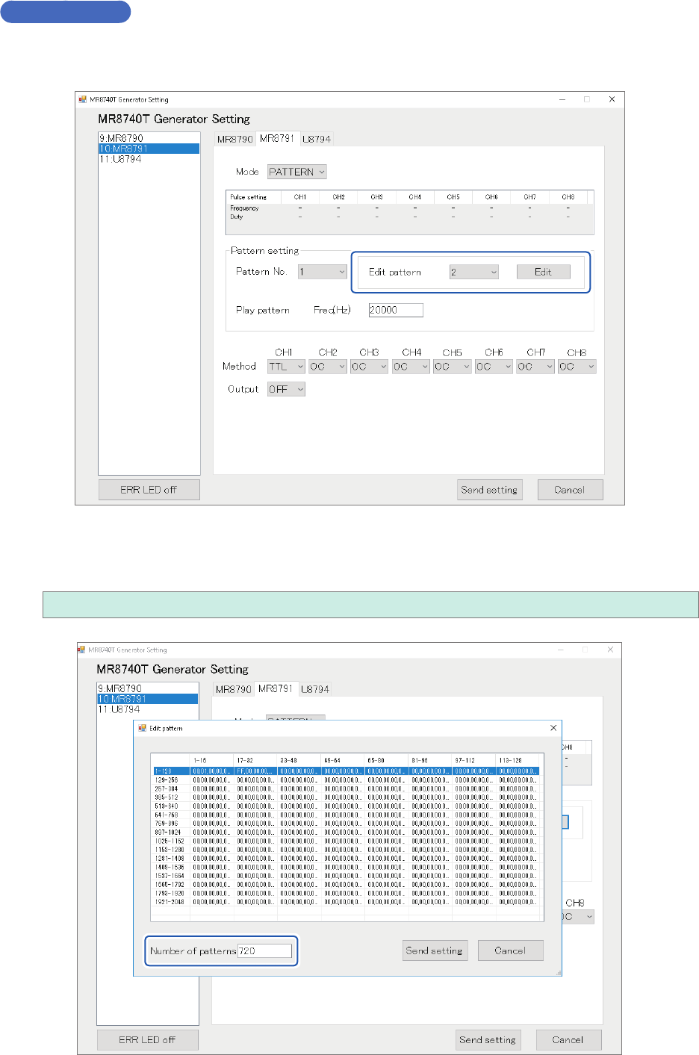The width and height of the screenshot is (699, 1055).
Task: Open the CH6 Method dropdown in the first screenshot
Action: point(494,367)
